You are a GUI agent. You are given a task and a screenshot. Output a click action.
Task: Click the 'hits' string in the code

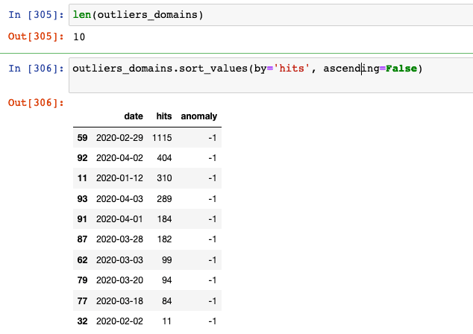(x=292, y=69)
